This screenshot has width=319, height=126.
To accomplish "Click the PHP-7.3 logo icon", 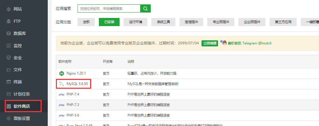I will (61, 105).
